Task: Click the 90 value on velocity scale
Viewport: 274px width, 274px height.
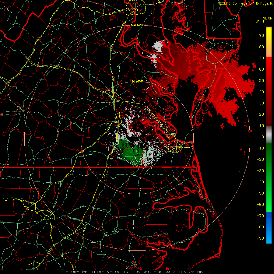Action: pos(262,36)
